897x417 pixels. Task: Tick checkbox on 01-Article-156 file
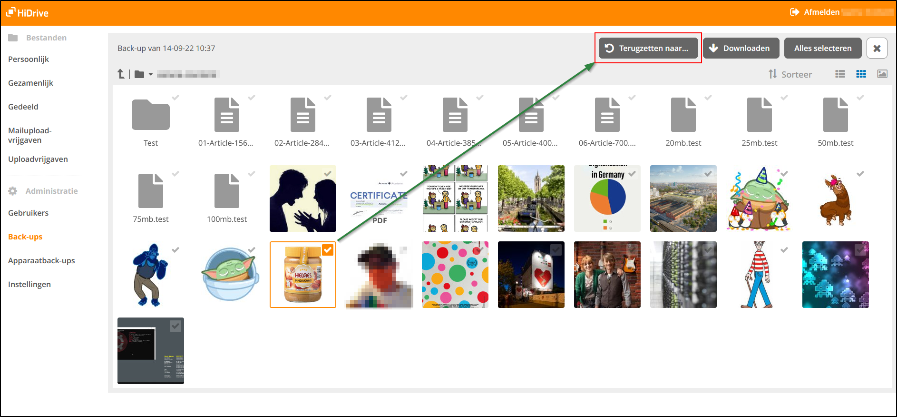point(252,98)
